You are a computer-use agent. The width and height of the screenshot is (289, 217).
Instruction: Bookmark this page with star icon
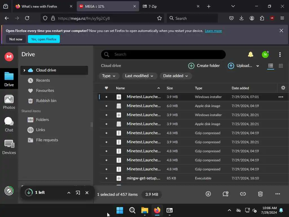click(159, 18)
